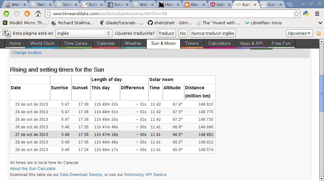Click the Python extension icon
The width and height of the screenshot is (324, 181).
coord(306,14)
